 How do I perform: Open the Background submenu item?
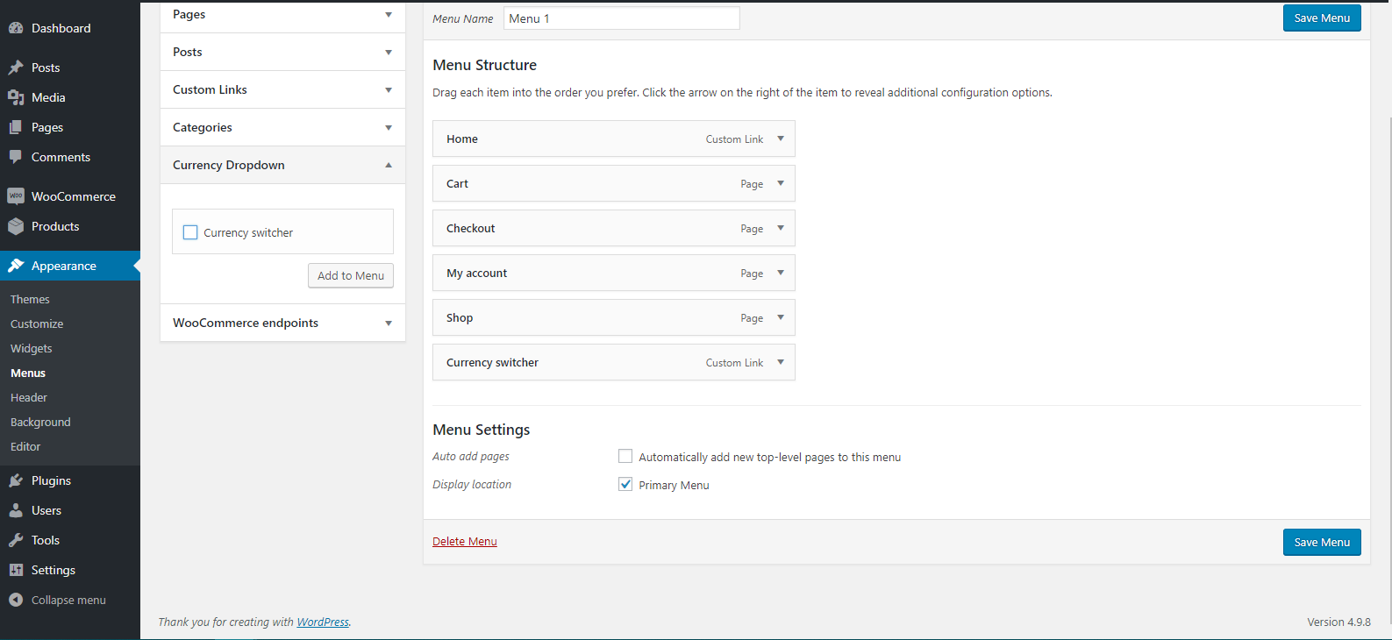(x=40, y=422)
